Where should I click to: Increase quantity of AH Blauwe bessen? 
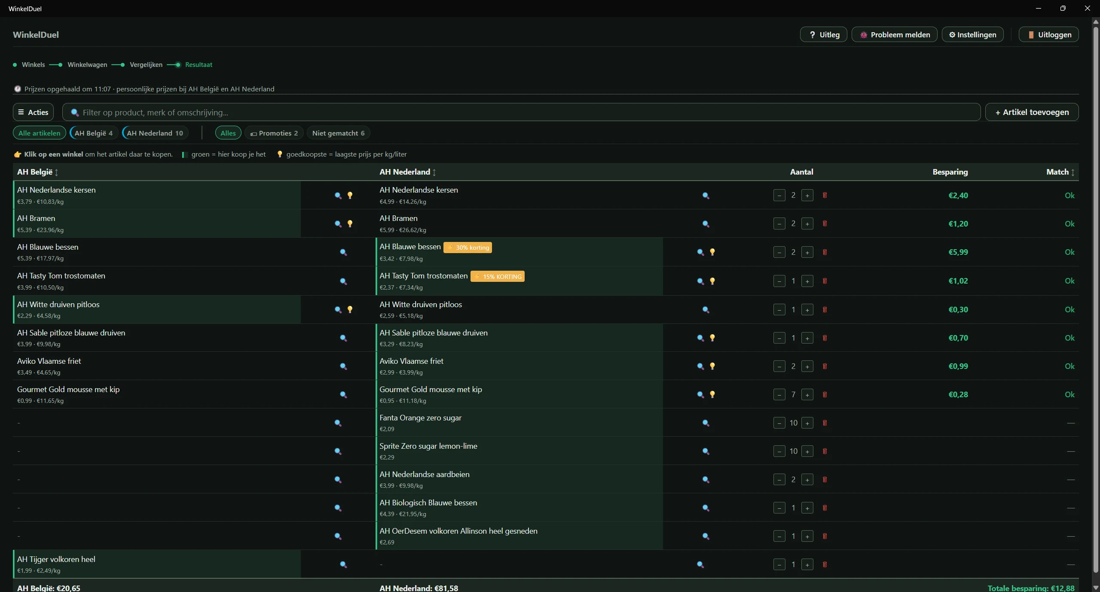coord(807,252)
